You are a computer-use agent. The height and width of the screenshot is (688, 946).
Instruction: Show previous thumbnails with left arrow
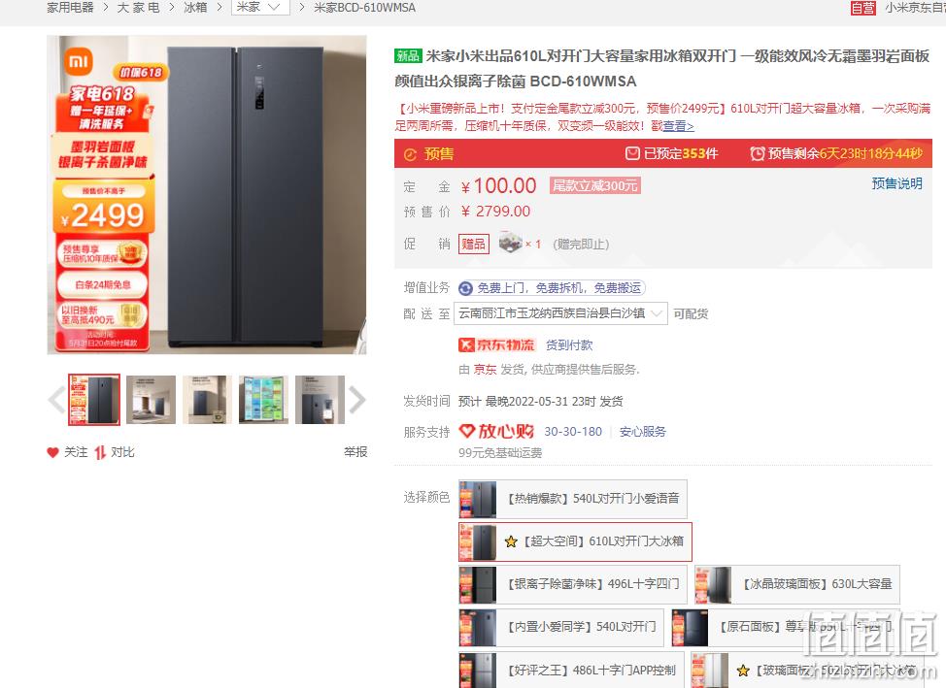point(56,400)
